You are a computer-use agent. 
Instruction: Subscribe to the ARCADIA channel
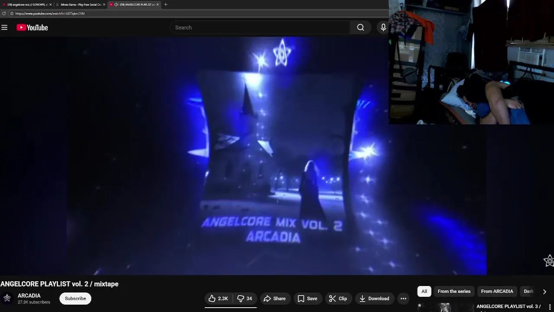75,299
